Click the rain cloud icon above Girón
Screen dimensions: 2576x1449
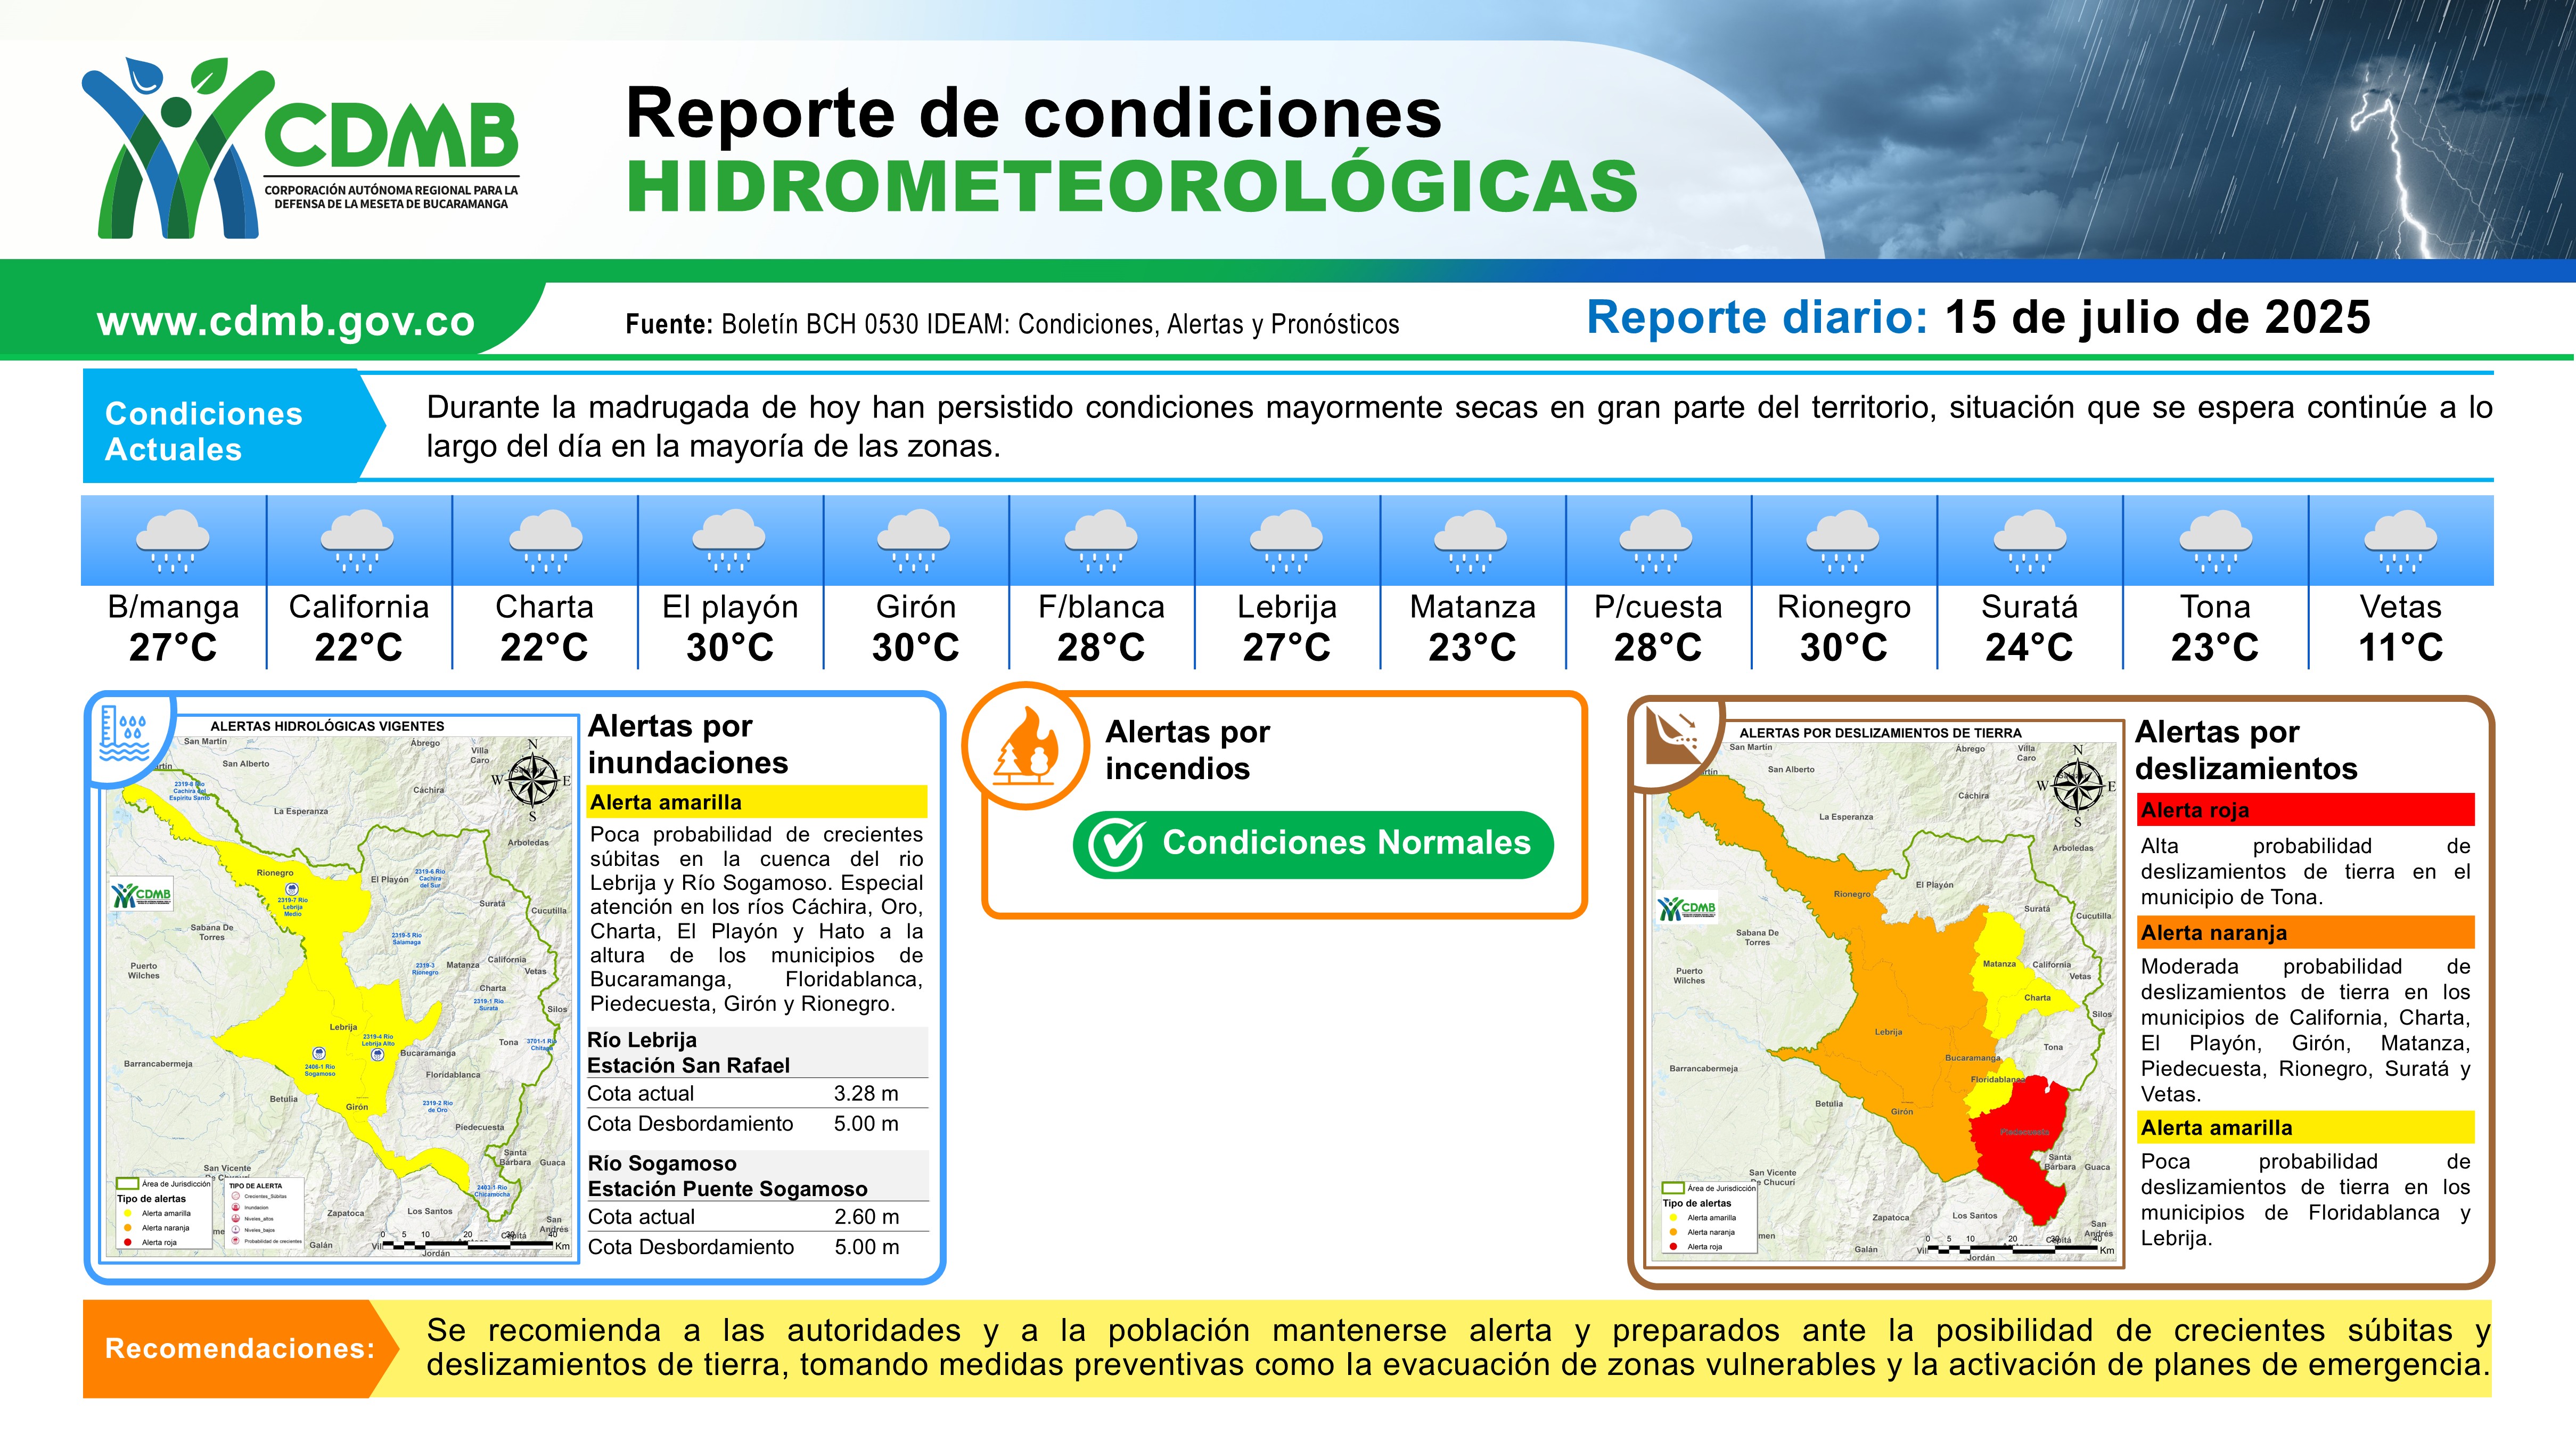pos(915,540)
